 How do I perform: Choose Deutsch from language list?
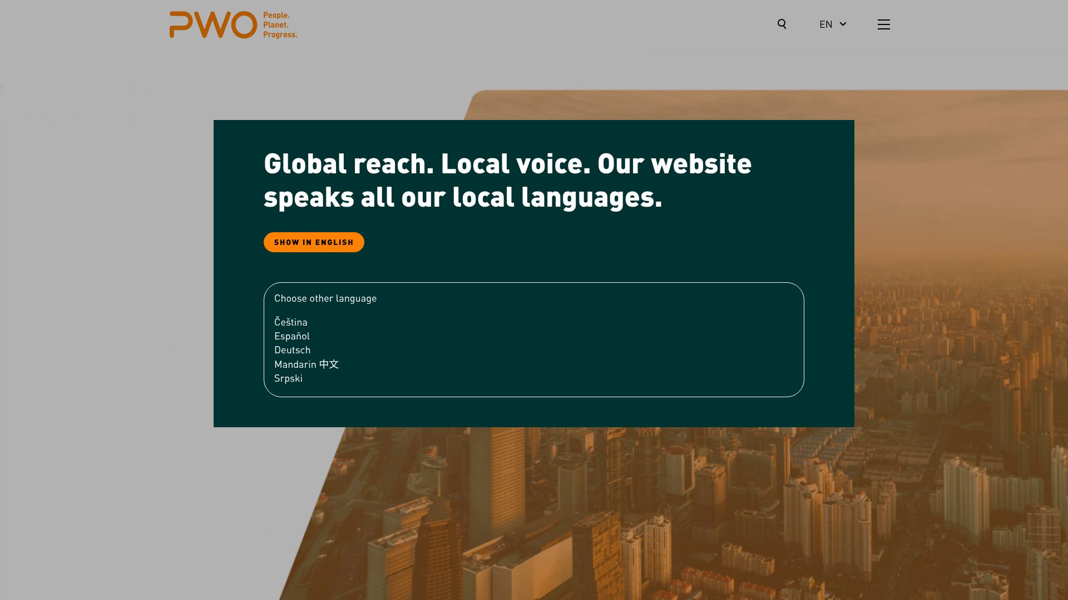292,350
